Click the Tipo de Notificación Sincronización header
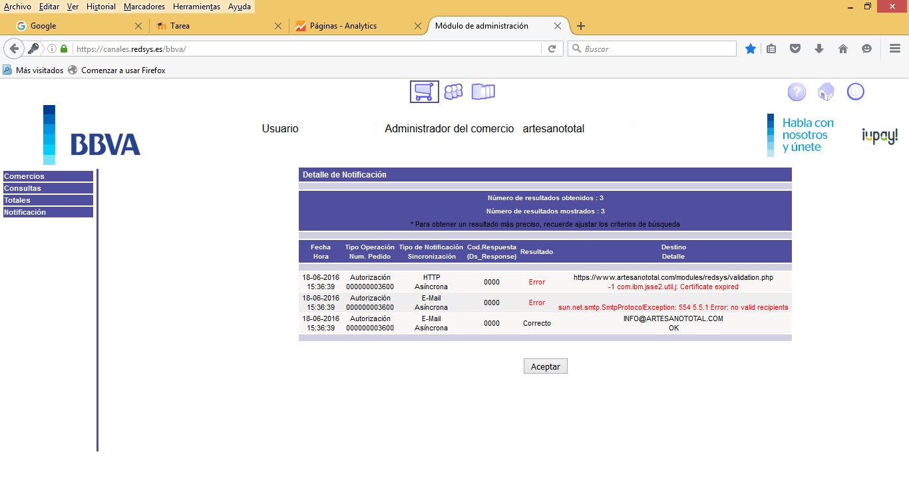909x484 pixels. [x=431, y=251]
